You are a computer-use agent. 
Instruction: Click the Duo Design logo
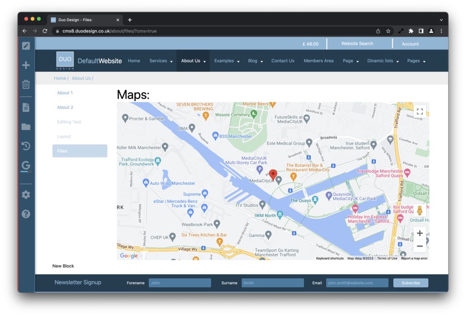(65, 61)
